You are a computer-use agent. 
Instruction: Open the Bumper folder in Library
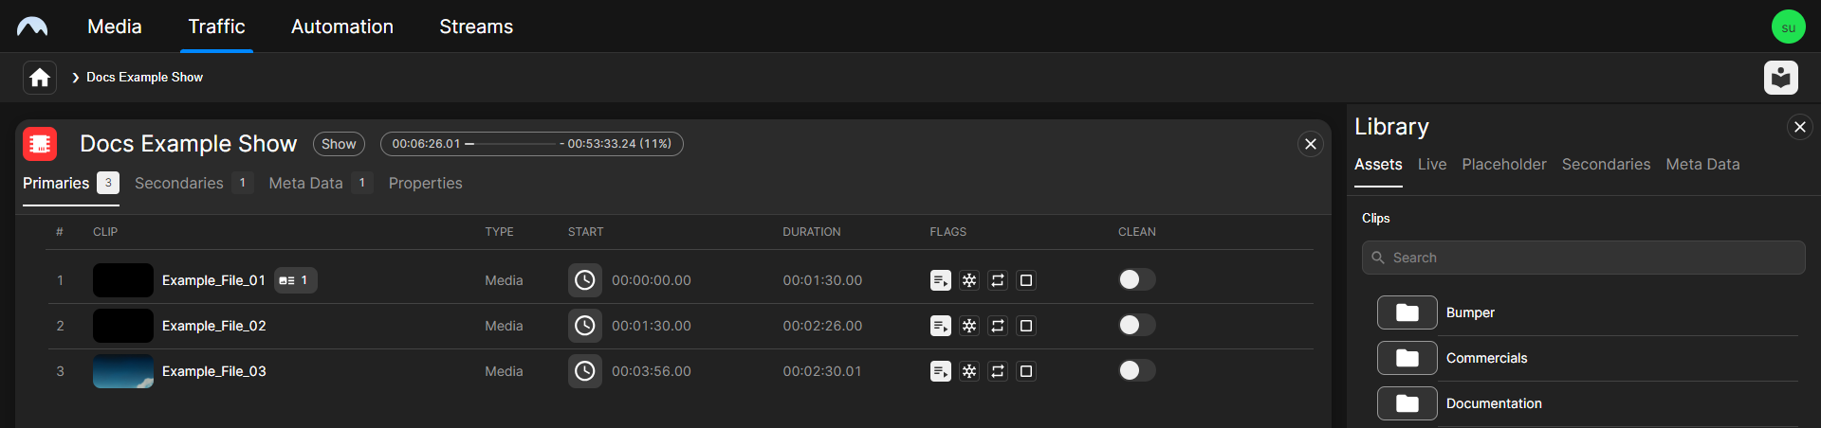click(1407, 312)
